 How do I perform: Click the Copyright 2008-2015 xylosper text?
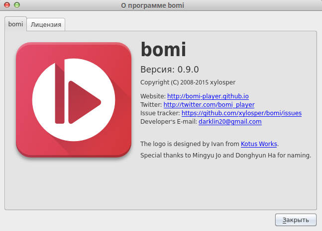[188, 82]
